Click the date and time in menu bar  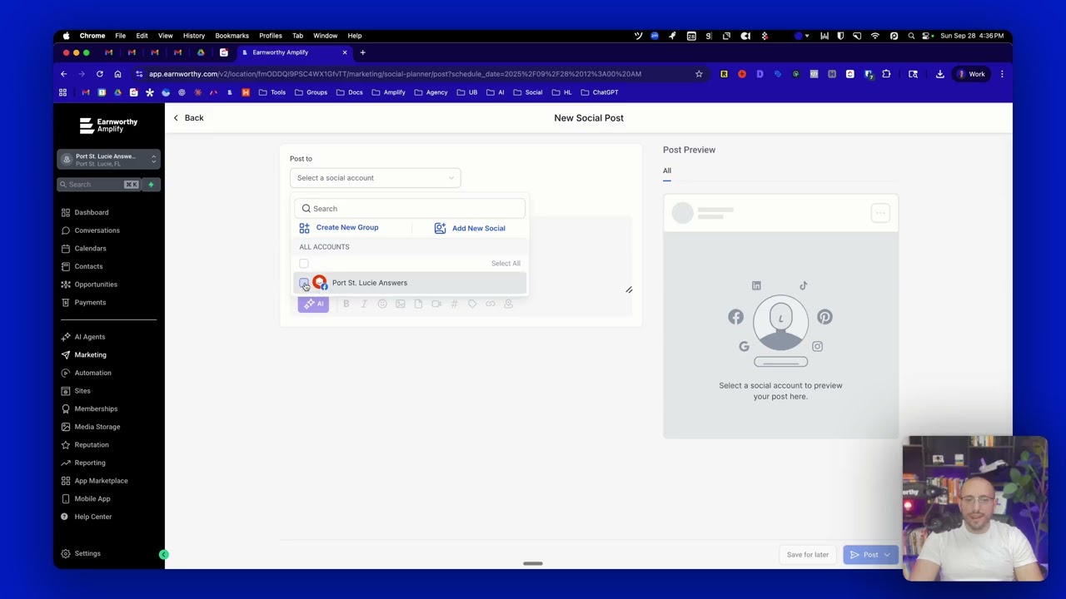(974, 36)
